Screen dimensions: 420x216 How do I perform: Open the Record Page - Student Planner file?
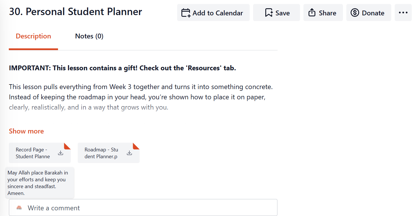(x=33, y=153)
